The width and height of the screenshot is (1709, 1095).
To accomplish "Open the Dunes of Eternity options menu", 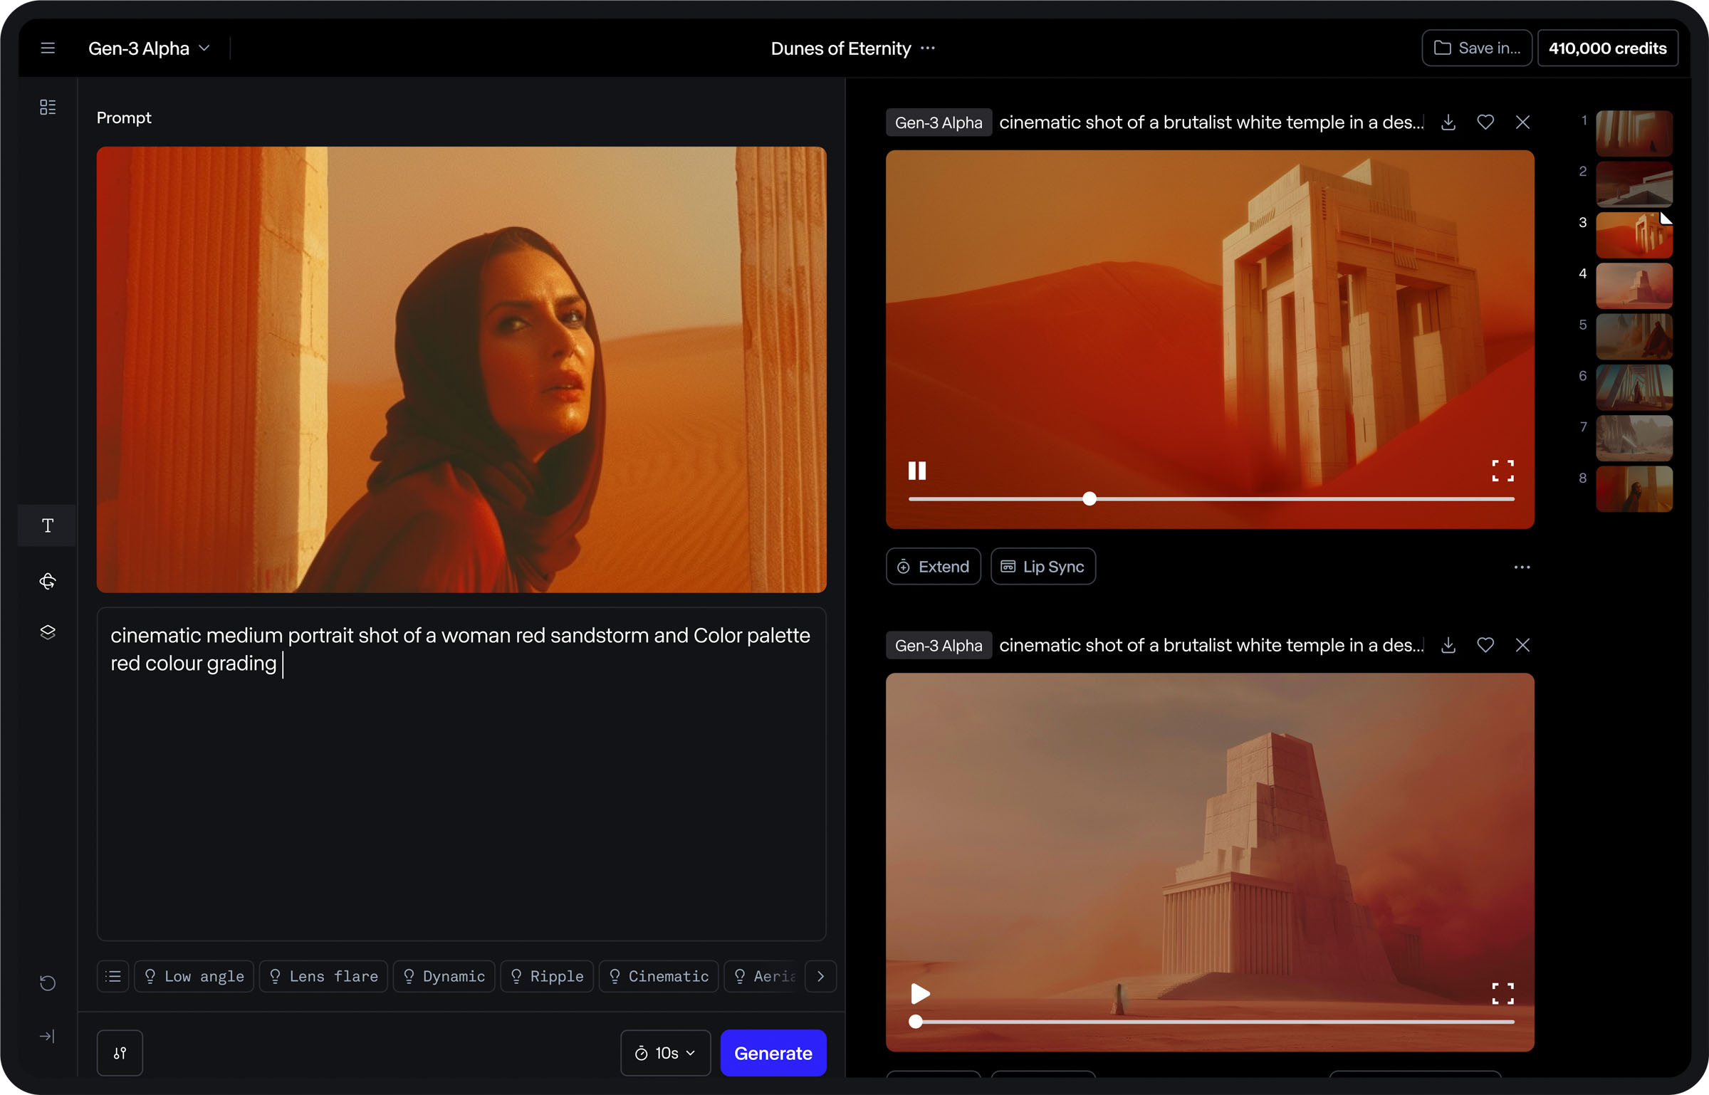I will [x=927, y=48].
